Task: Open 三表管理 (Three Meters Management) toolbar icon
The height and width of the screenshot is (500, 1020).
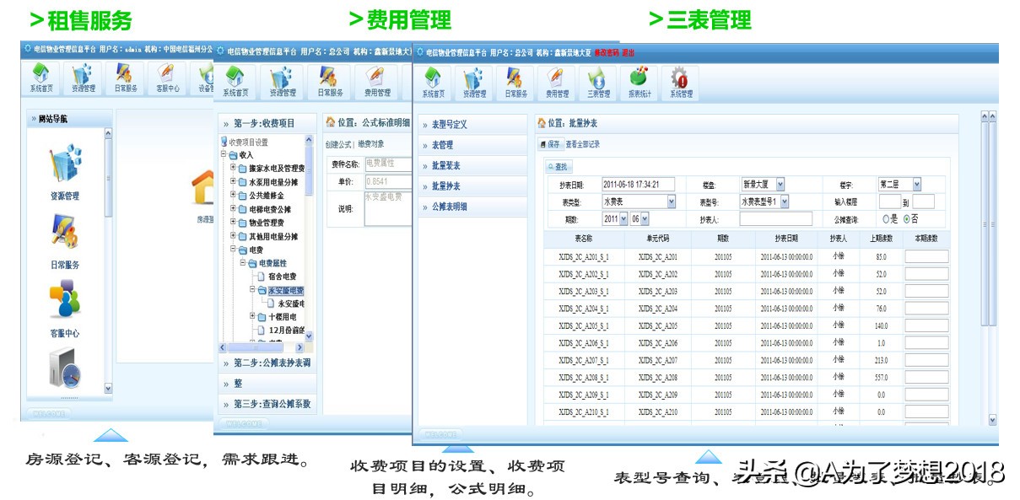Action: click(597, 80)
